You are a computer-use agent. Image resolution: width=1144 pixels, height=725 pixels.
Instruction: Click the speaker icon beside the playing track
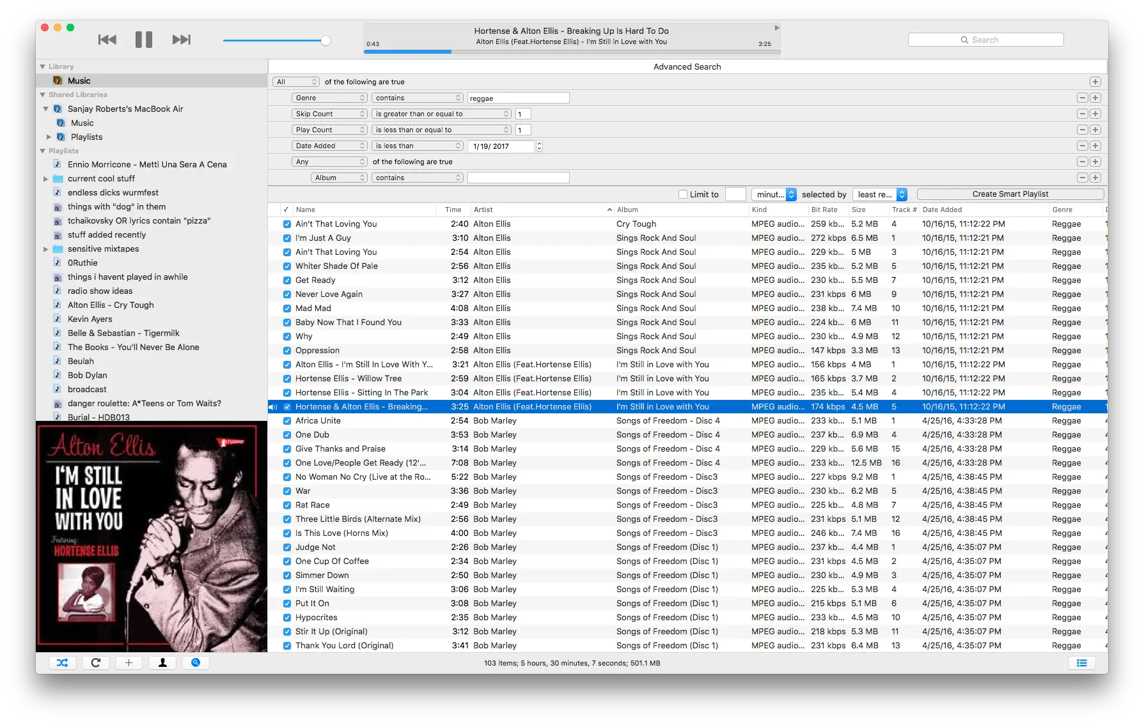(274, 406)
